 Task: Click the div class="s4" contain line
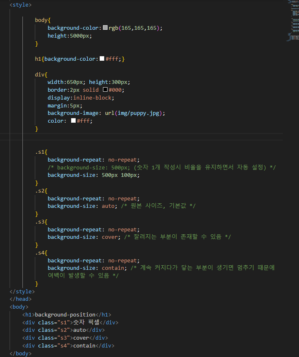pyautogui.click(x=68, y=345)
